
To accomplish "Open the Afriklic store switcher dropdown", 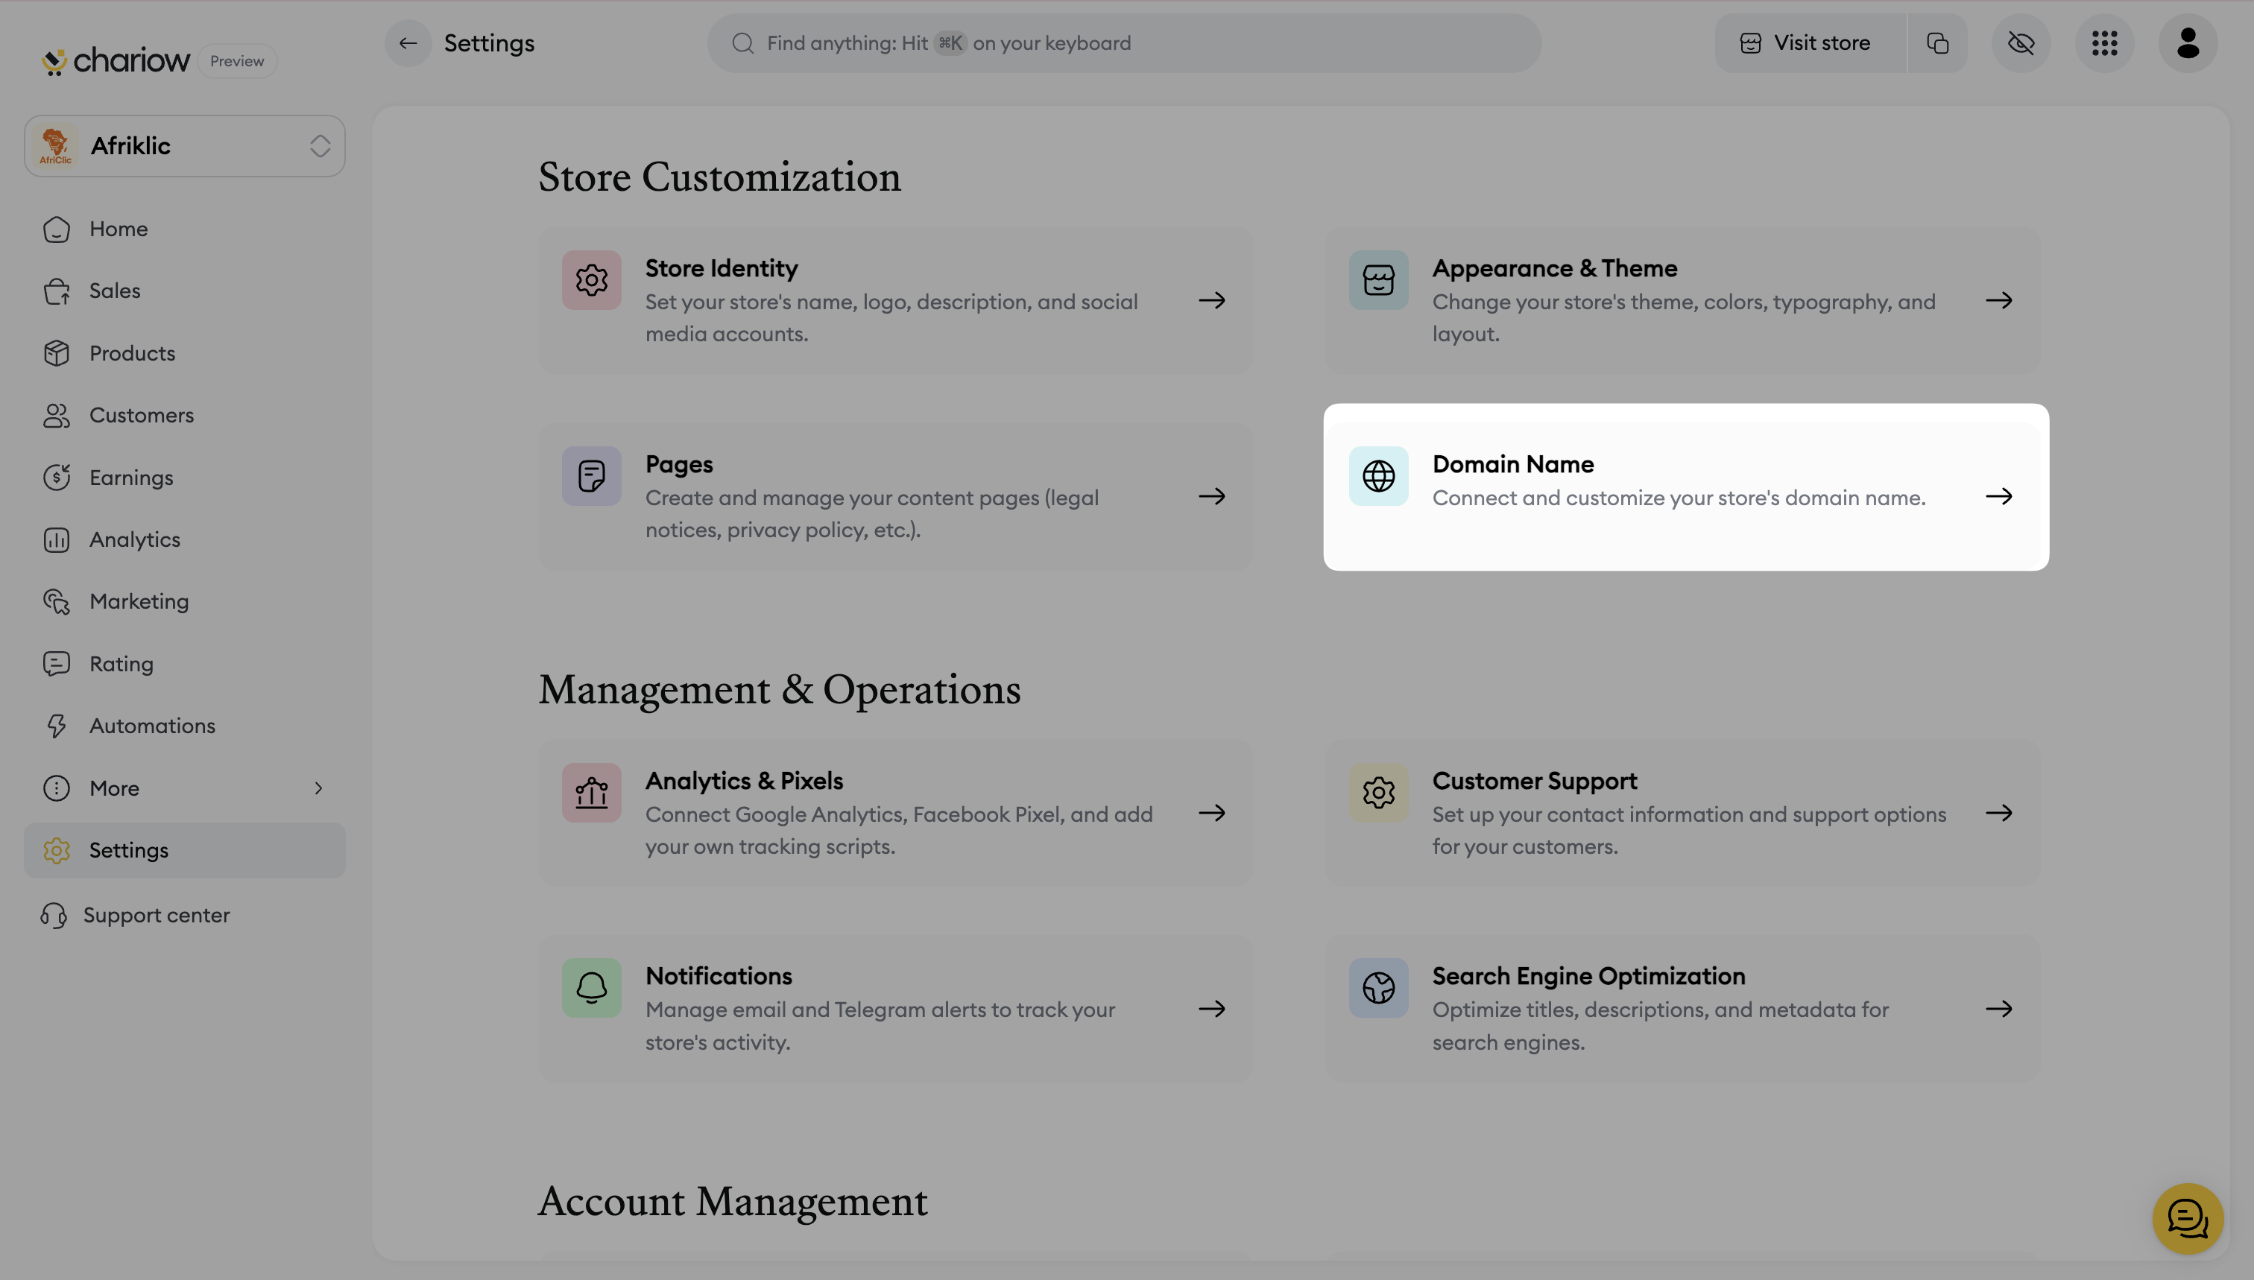I will click(185, 146).
